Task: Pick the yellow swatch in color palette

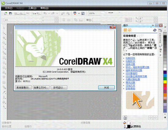Action: 165,82
